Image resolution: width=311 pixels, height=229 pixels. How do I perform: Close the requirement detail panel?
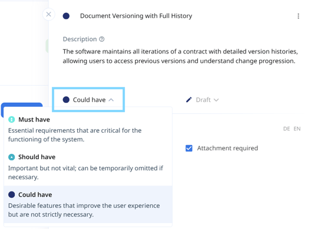(48, 14)
